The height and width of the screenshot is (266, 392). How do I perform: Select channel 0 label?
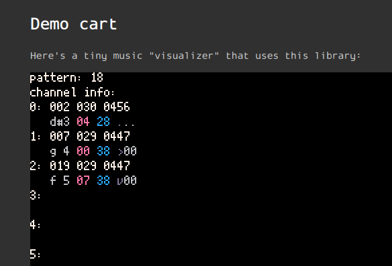tap(35, 107)
